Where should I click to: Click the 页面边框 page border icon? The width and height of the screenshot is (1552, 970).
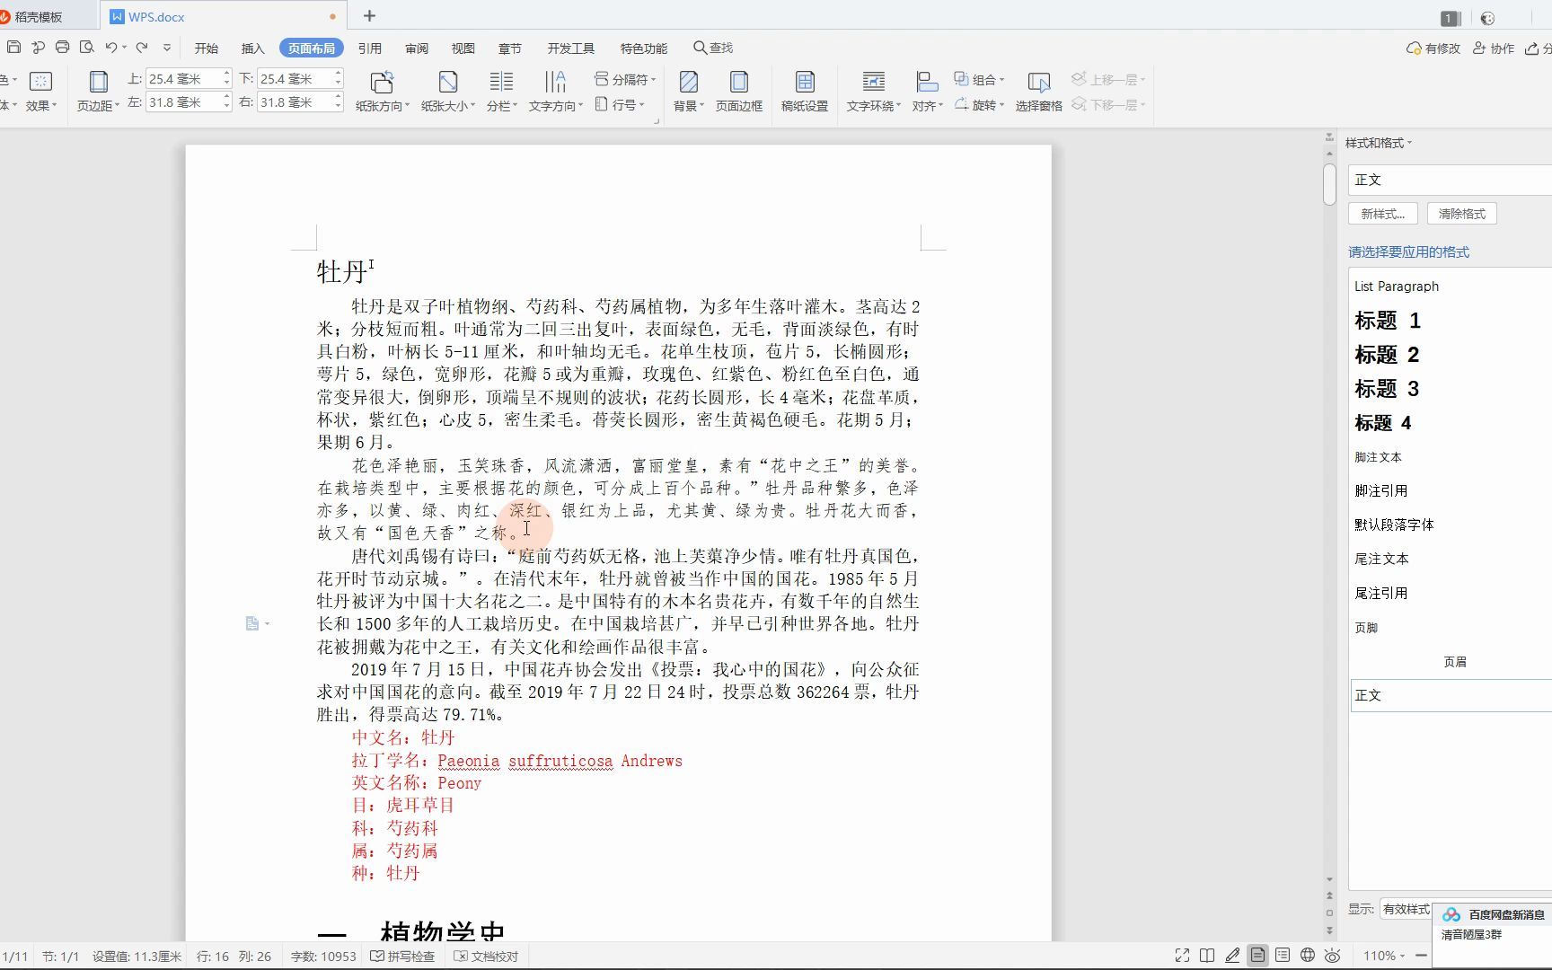point(738,92)
